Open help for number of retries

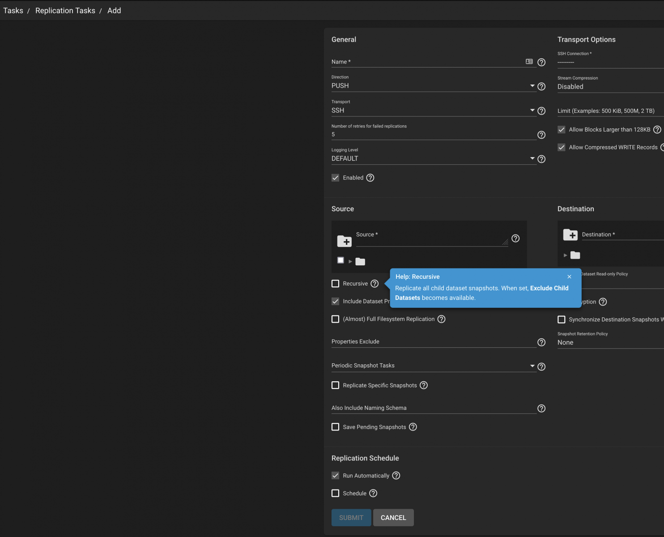[541, 135]
